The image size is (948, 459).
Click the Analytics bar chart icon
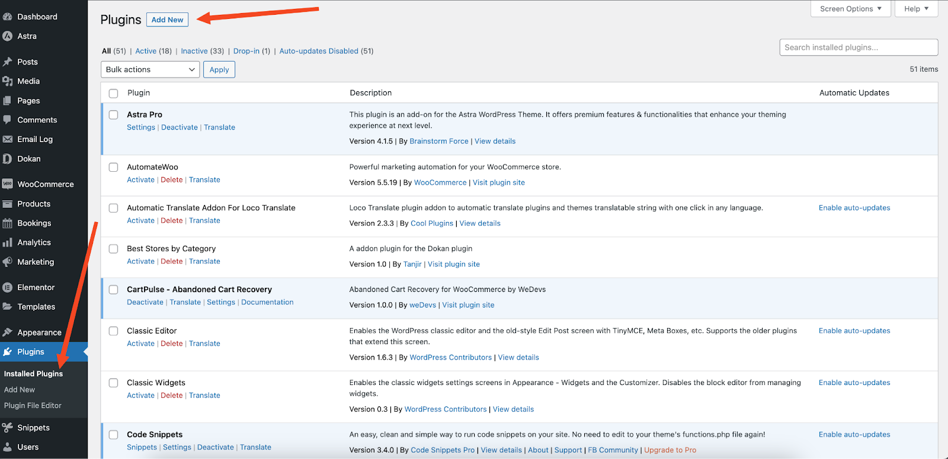(8, 242)
